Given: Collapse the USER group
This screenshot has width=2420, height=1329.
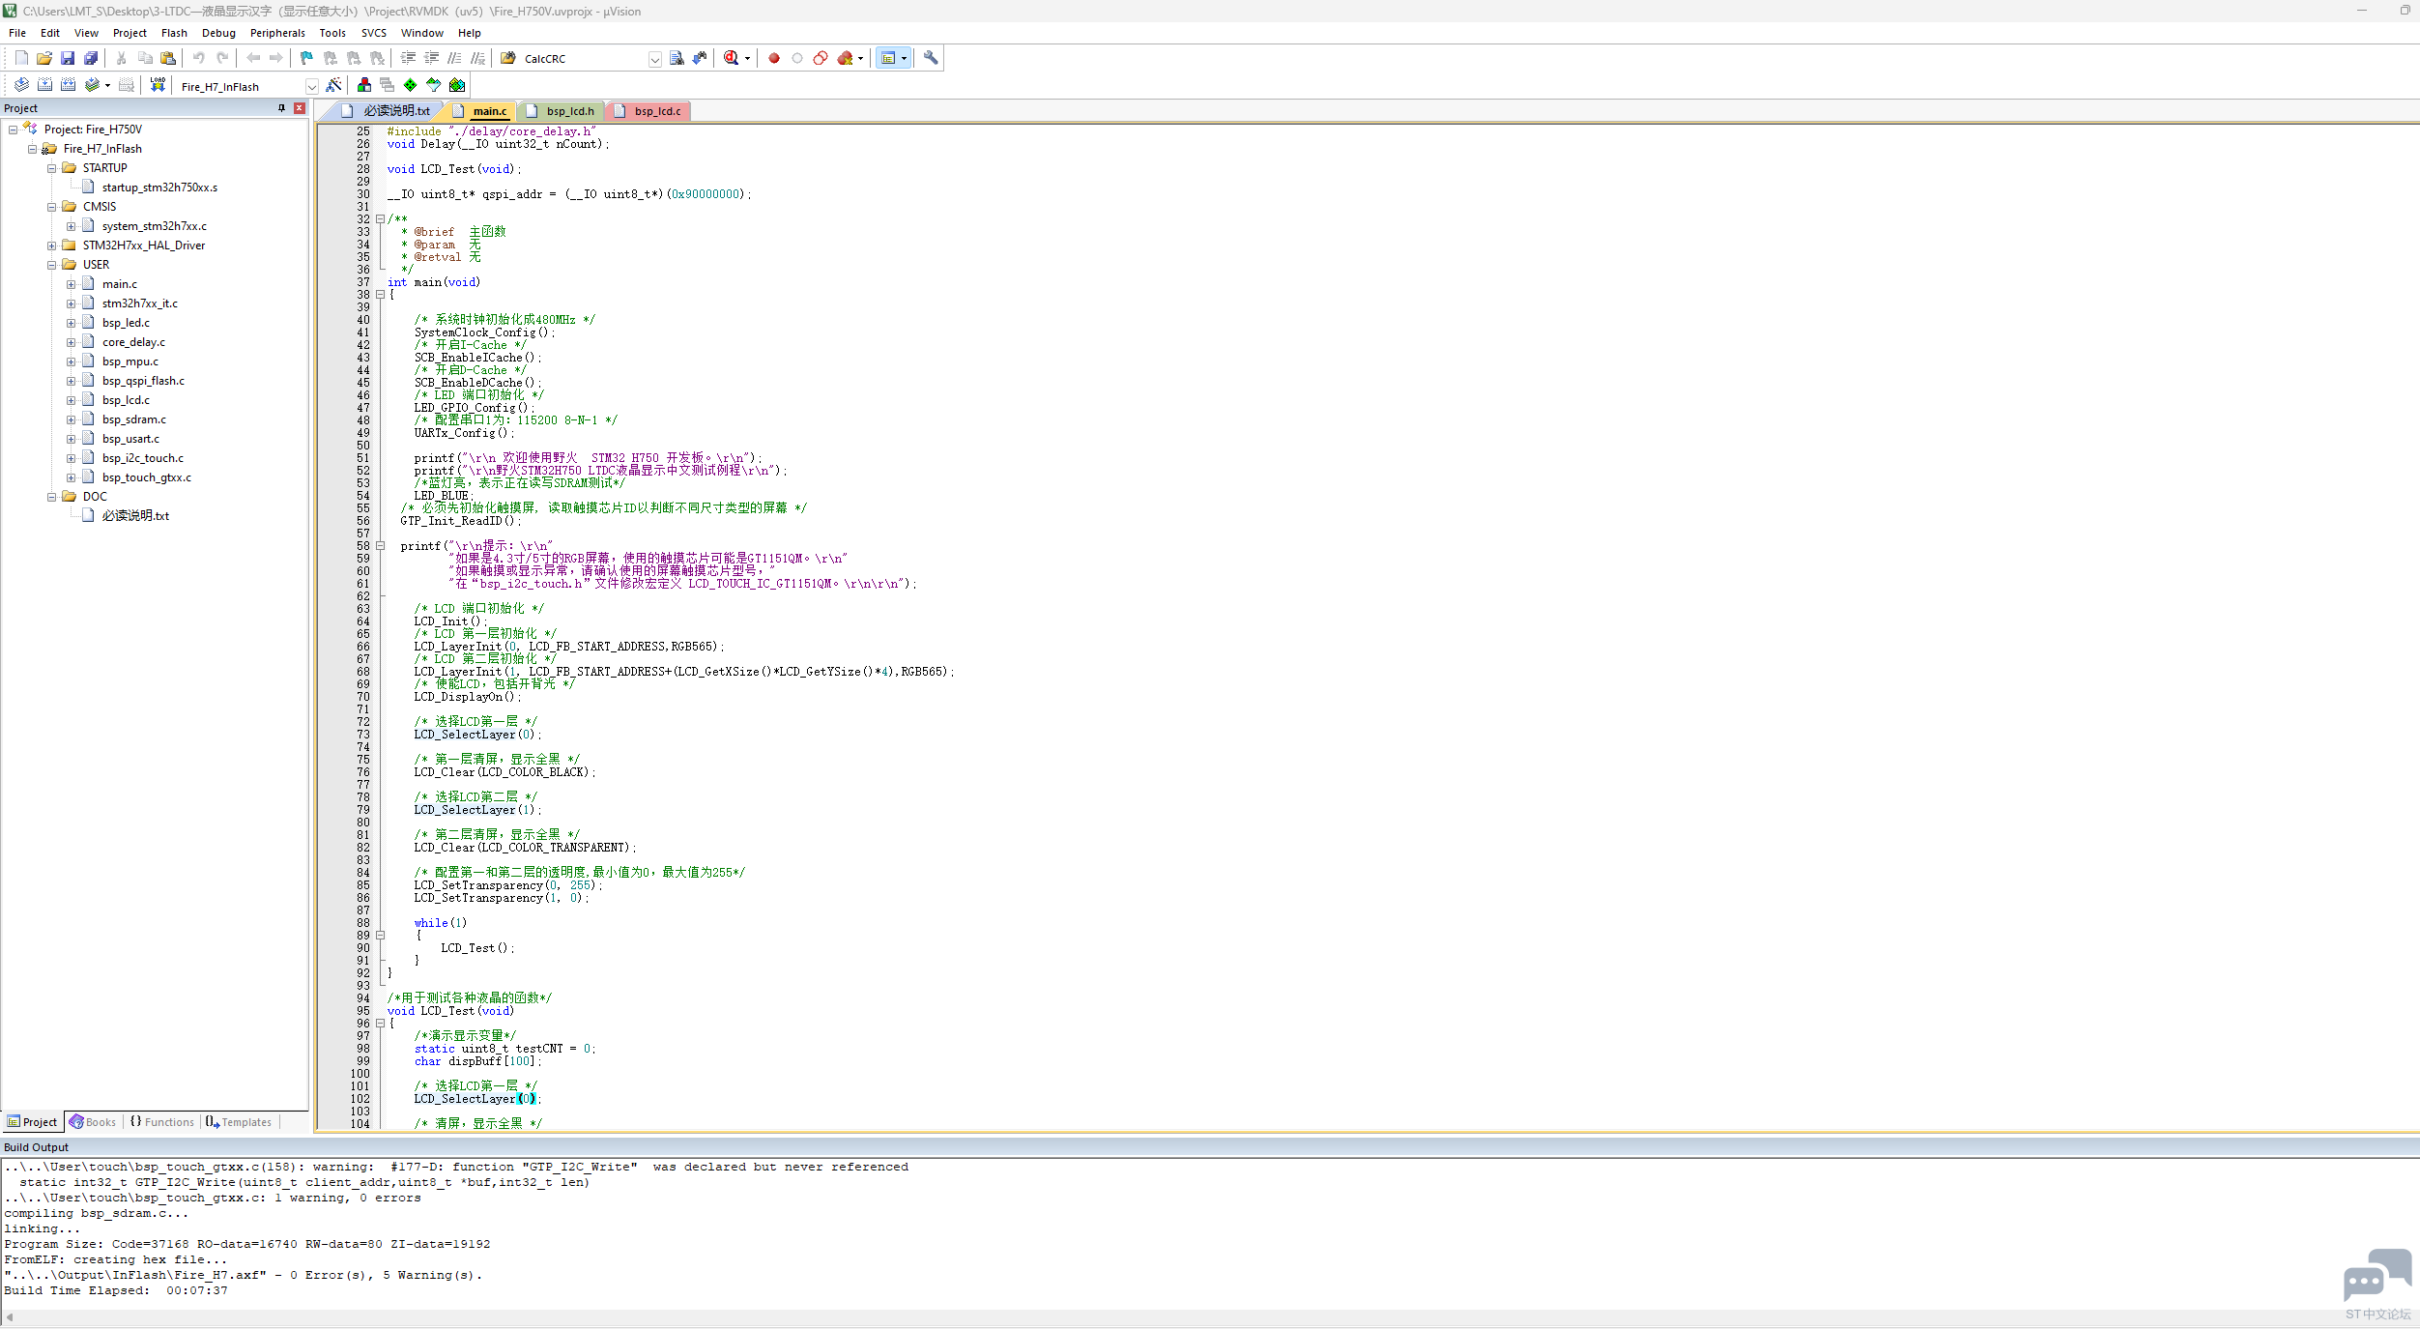Looking at the screenshot, I should click(x=52, y=265).
